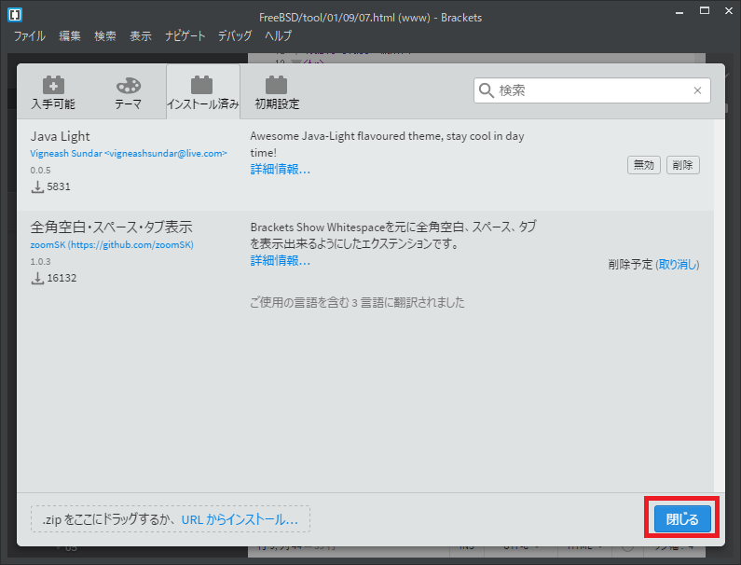The height and width of the screenshot is (565, 741).
Task: Click the version text 0.0.5
Action: pos(41,171)
